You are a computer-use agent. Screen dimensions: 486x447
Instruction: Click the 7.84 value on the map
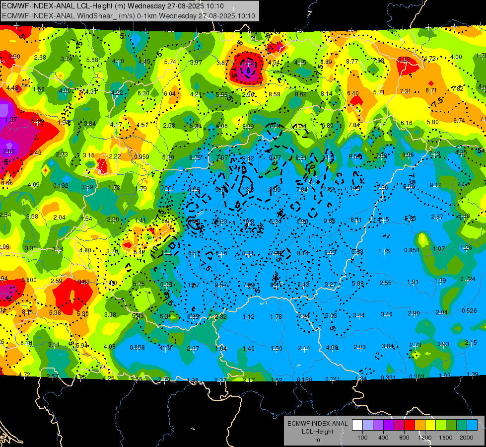tap(354, 125)
